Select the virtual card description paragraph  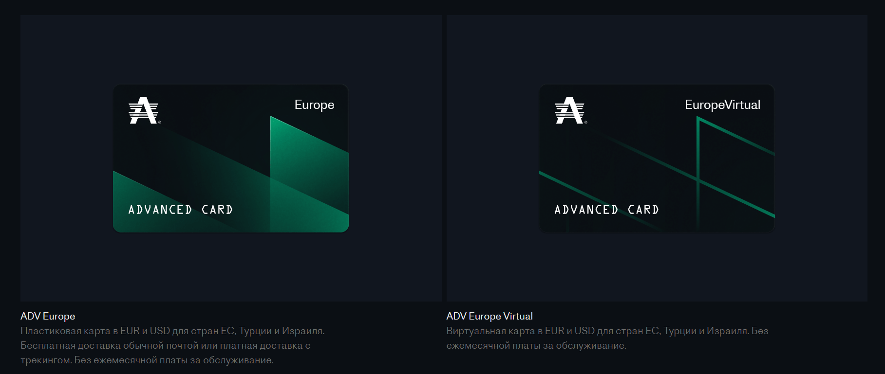coord(607,338)
